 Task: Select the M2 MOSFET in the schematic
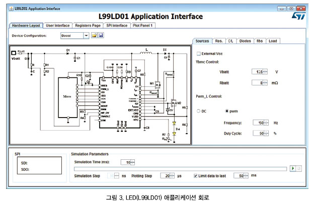click(x=174, y=103)
